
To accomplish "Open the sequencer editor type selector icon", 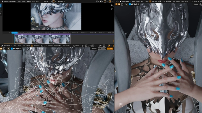I will tap(2, 1).
